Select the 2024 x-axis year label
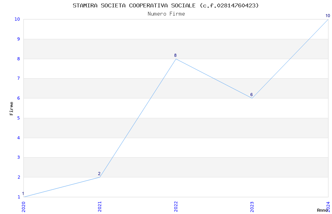 coord(328,207)
